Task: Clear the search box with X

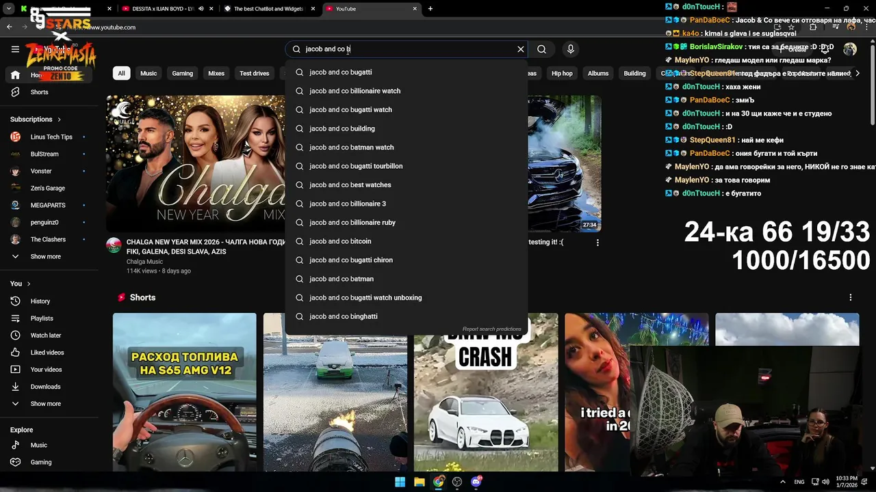Action: pyautogui.click(x=521, y=49)
